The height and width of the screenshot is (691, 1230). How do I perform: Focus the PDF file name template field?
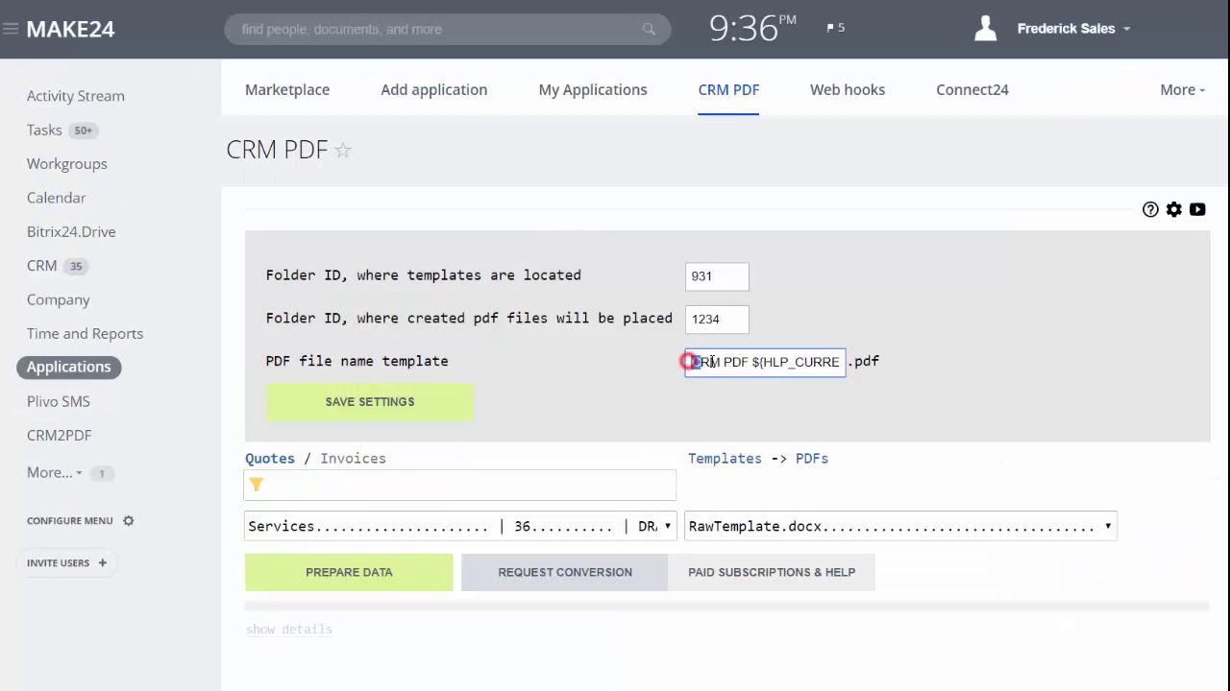point(765,362)
